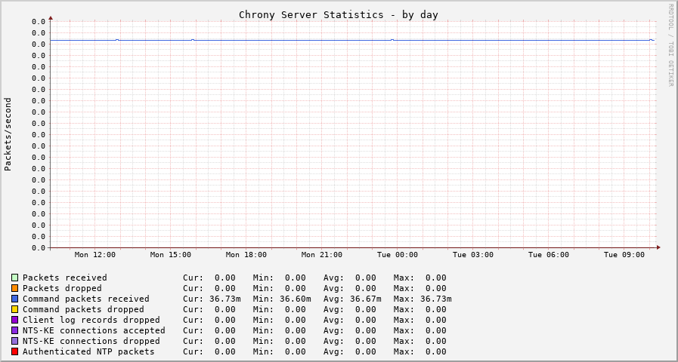Click the Cur 0.00 value for NTS-KE connections accepted
The width and height of the screenshot is (678, 362).
point(225,330)
